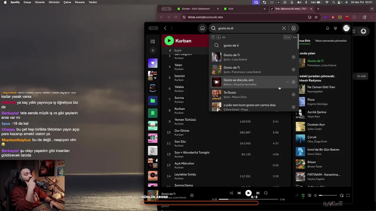Click the Yemen Türküsü track row
This screenshot has width=376, height=211.
[226, 122]
